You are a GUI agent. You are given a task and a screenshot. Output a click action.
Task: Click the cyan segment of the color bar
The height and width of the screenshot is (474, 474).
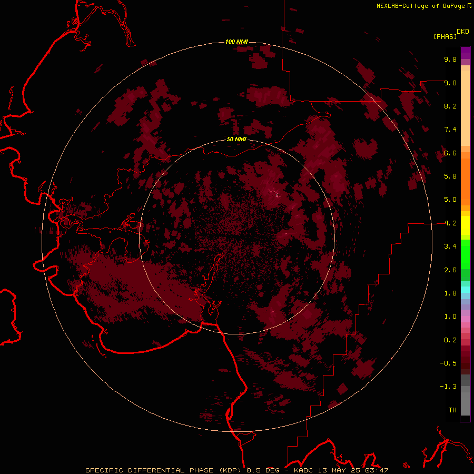click(465, 290)
